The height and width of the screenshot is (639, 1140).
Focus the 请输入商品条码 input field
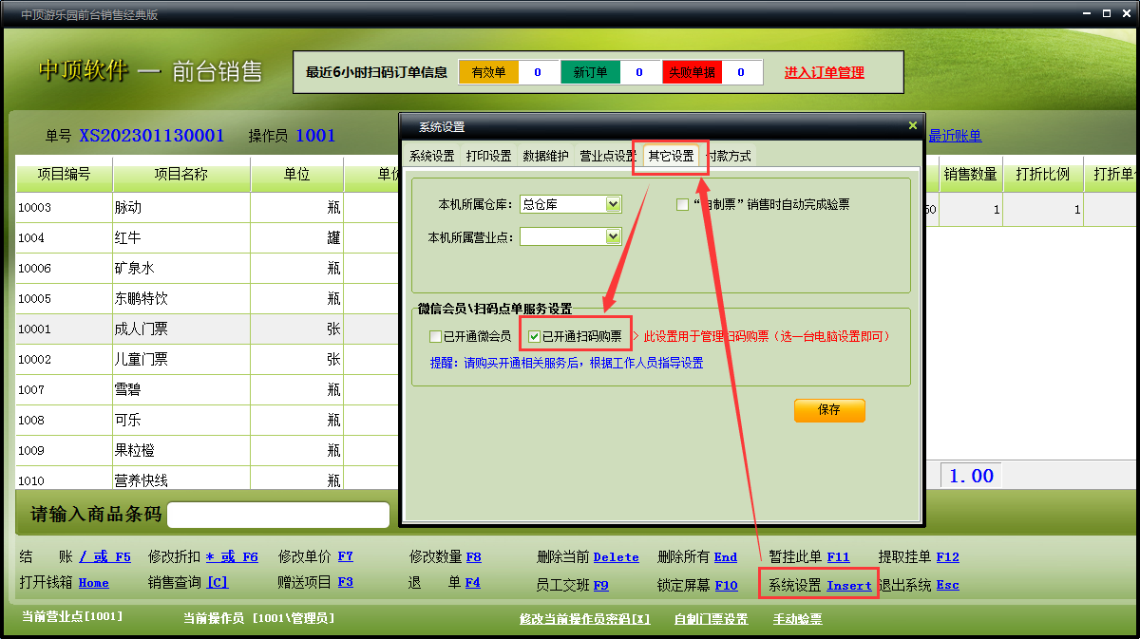(278, 515)
